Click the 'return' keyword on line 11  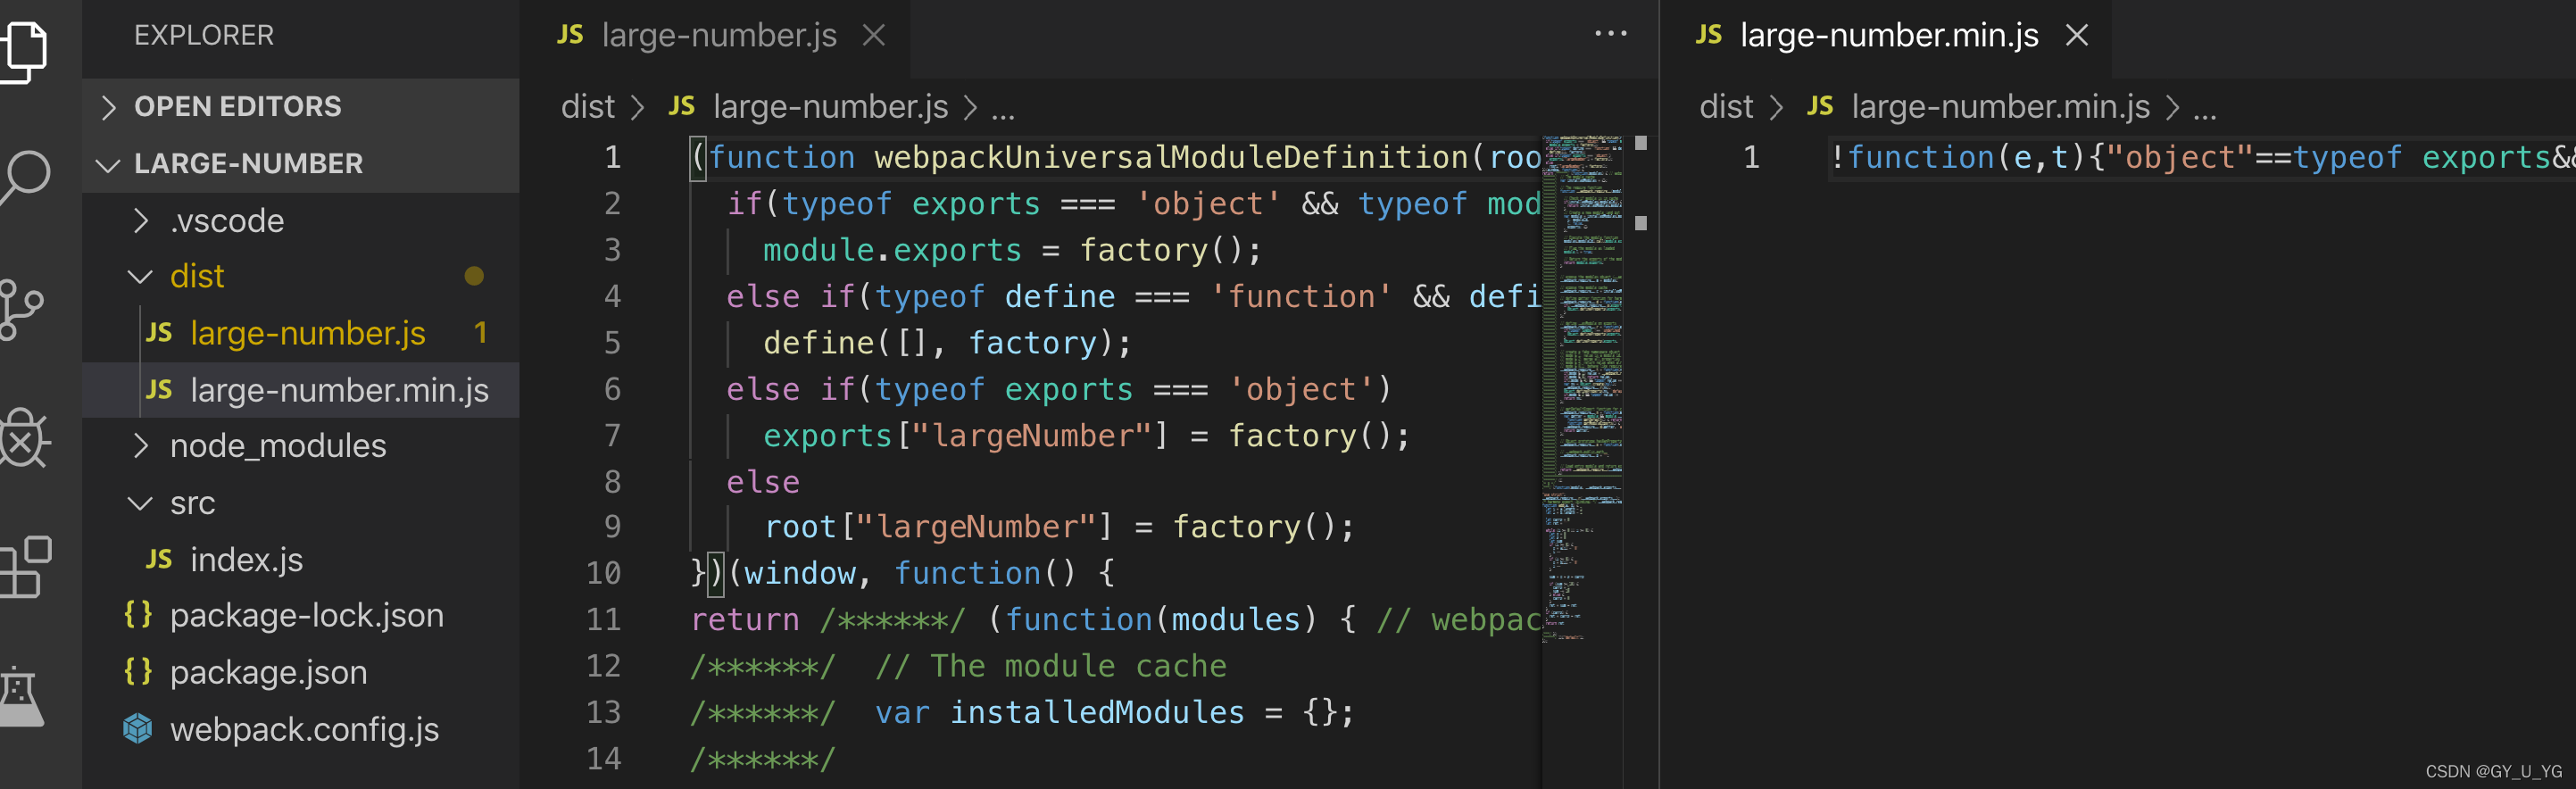tap(745, 619)
